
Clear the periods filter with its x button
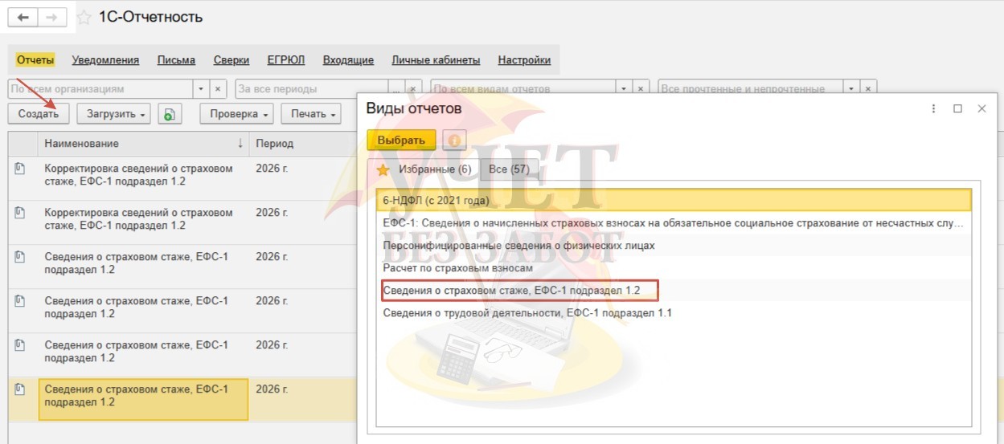coord(414,89)
